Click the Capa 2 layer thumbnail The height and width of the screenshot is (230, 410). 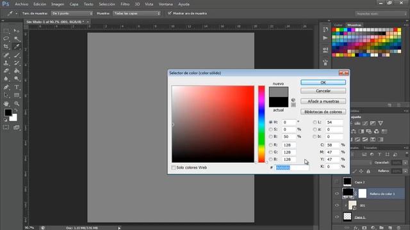point(347,181)
